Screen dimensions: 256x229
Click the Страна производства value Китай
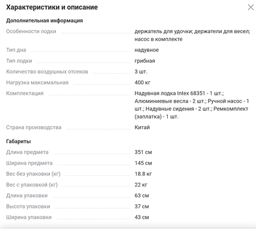point(142,127)
